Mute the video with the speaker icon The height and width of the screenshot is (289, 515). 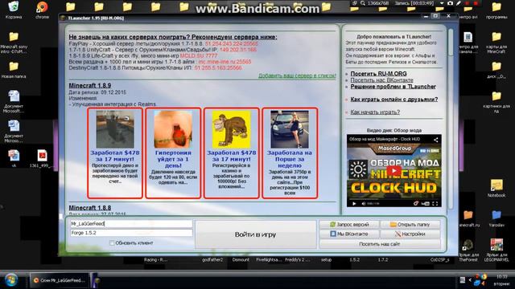(x=363, y=203)
